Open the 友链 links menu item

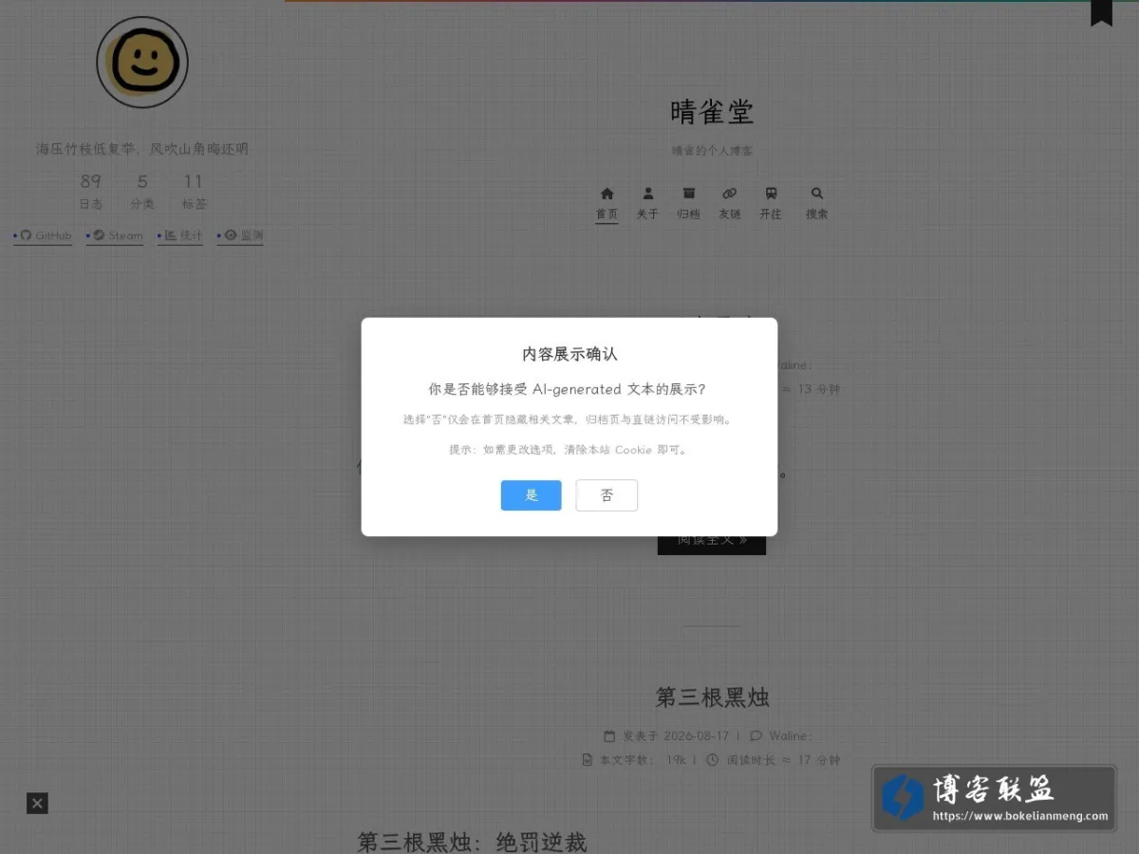(x=729, y=204)
